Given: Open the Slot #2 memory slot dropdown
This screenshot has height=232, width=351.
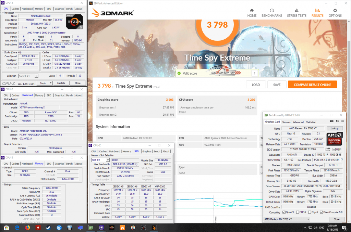Looking at the screenshot, I should [x=108, y=160].
